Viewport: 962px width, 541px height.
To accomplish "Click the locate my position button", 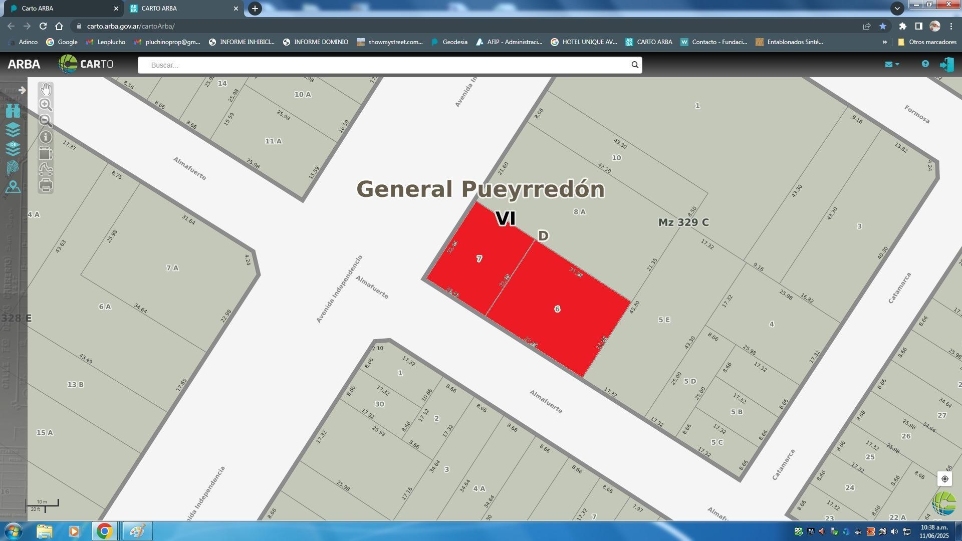I will pos(944,479).
